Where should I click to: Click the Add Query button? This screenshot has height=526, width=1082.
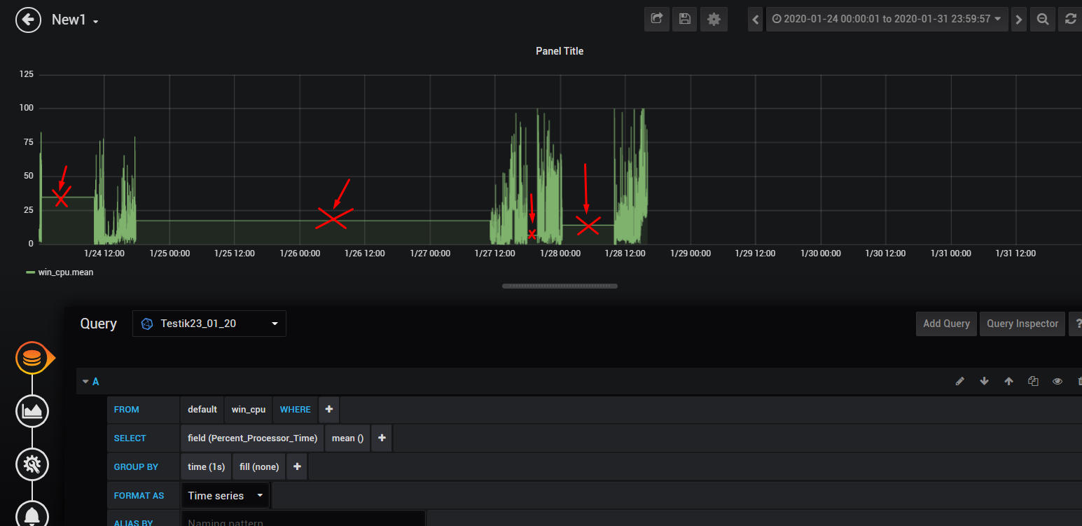click(946, 324)
